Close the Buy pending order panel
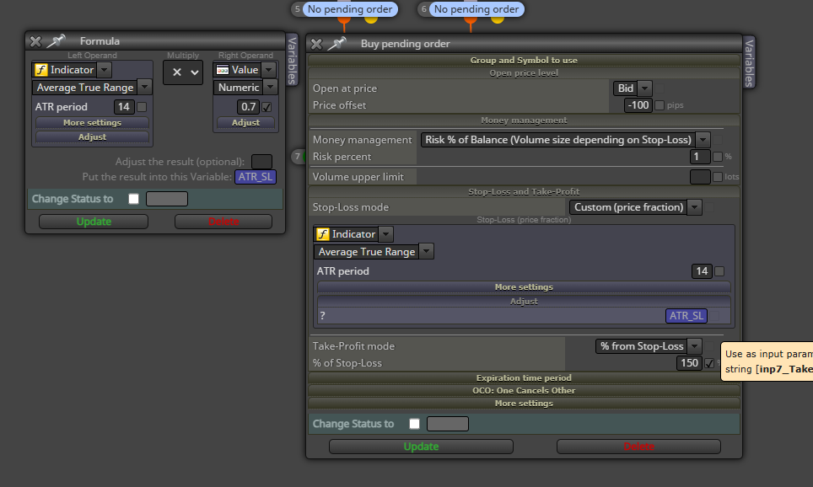 [316, 44]
